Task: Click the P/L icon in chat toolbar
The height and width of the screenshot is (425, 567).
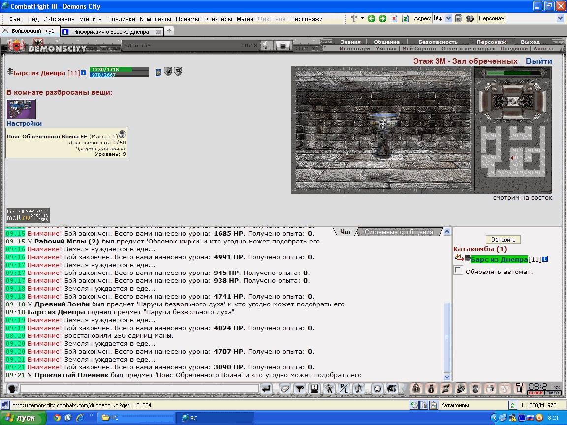Action: (344, 389)
